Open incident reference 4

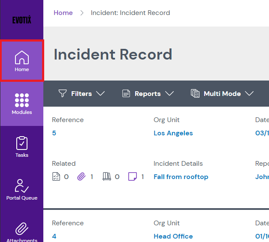54,236
